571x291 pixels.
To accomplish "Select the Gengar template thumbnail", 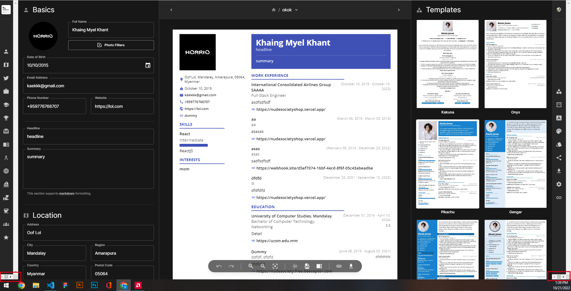I will tap(516, 164).
